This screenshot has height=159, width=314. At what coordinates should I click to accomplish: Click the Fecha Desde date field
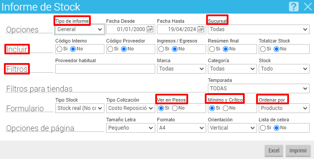131,29
